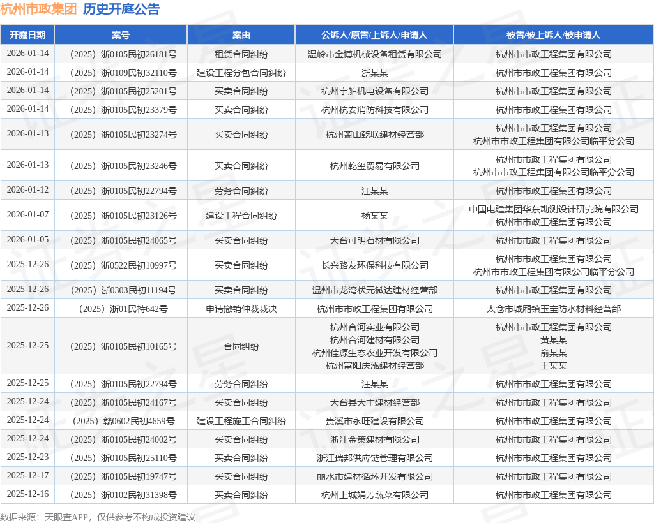The image size is (654, 523).
Task: Click plaintiff 杭州杭安消防科技有限公司
Action: tap(374, 110)
